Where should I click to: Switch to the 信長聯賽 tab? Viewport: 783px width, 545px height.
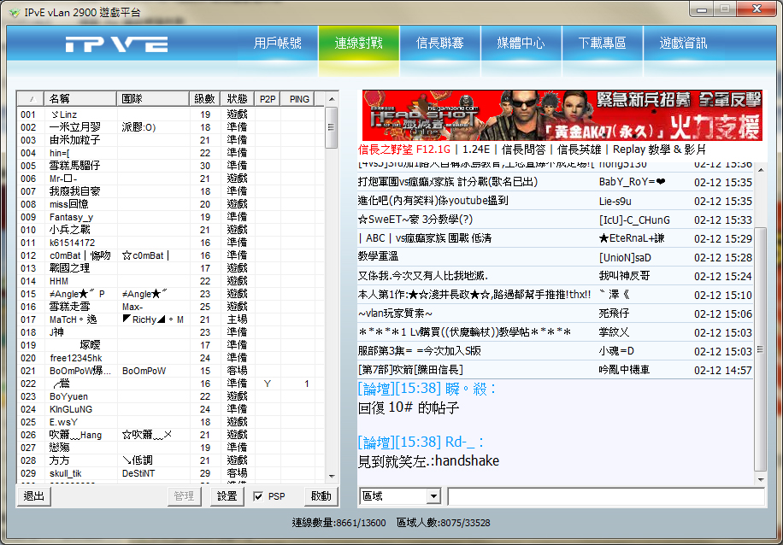[x=439, y=44]
